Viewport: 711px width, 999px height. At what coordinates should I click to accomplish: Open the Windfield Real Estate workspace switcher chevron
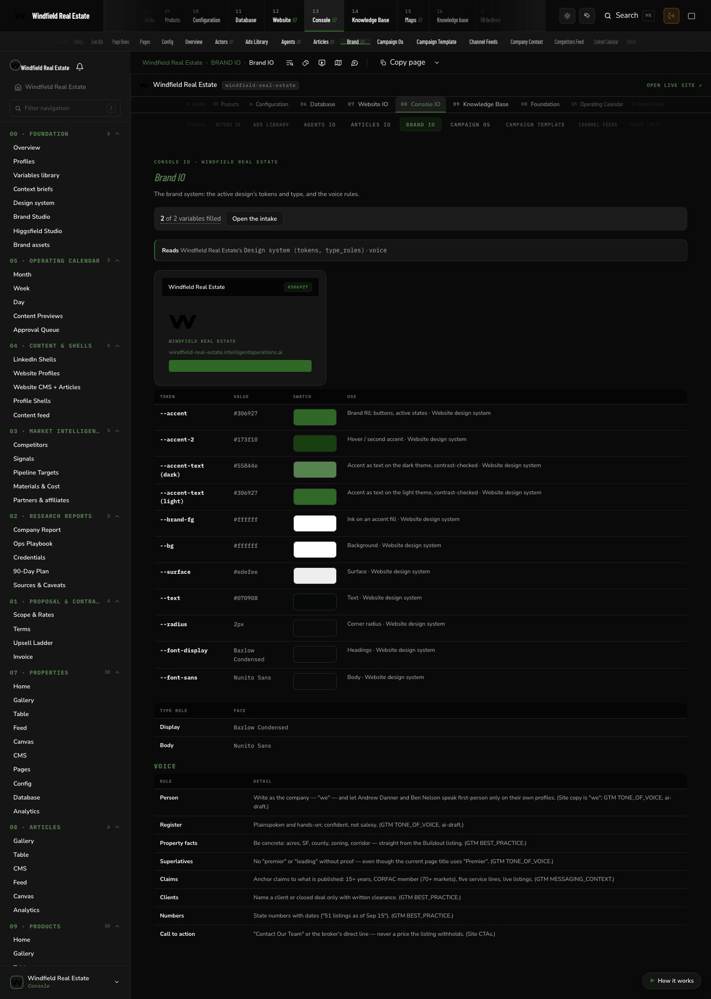[x=117, y=982]
